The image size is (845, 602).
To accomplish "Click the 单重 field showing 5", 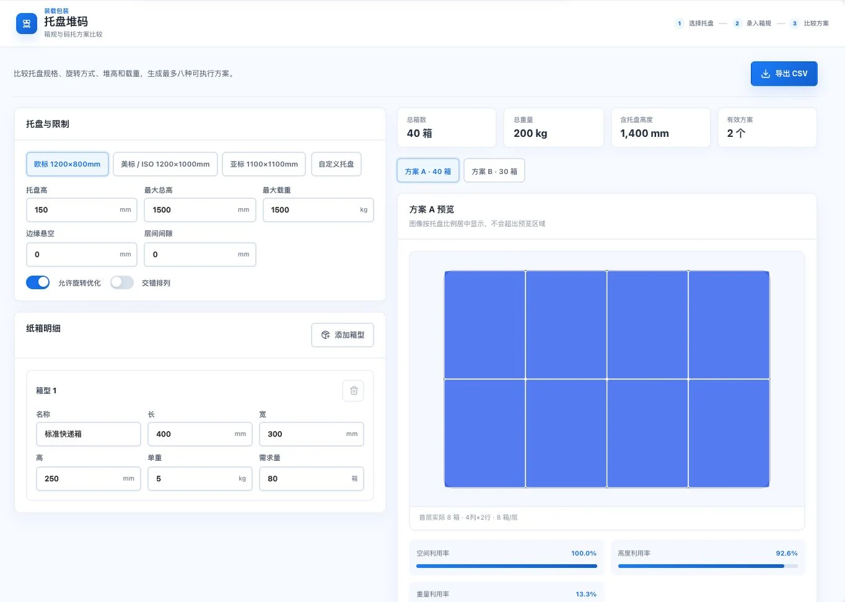I will (200, 479).
